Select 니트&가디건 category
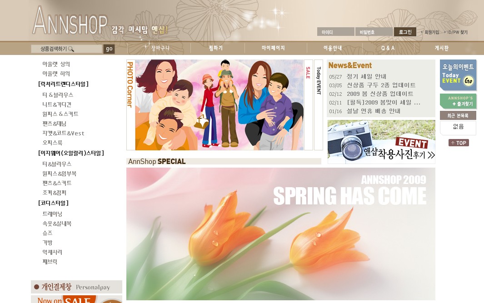Image resolution: width=484 pixels, height=303 pixels. click(57, 104)
